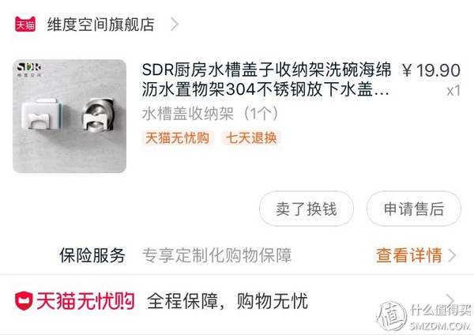Click the 申请售后 button
Screen dimensions: 474x335
click(414, 209)
